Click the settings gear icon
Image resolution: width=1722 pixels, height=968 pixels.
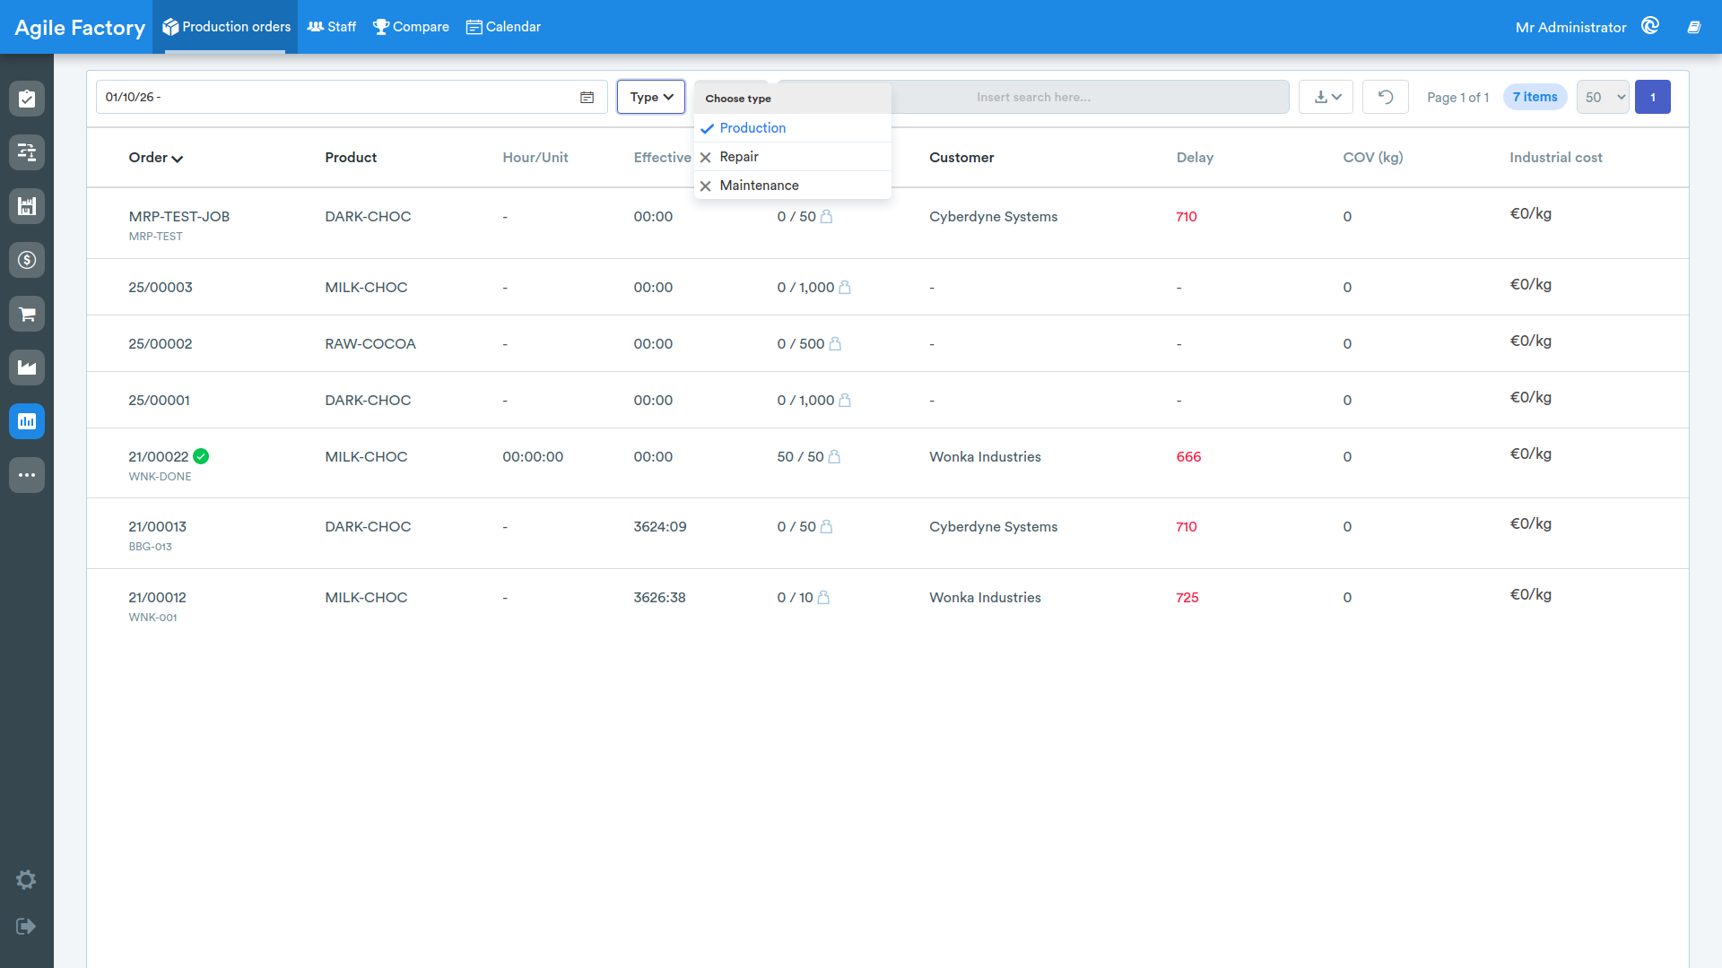pos(26,879)
